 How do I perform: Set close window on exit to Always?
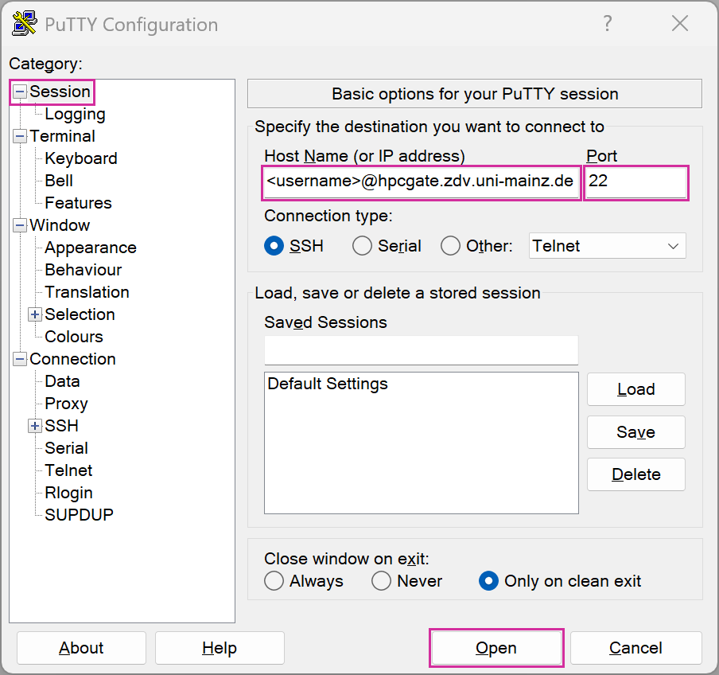[274, 581]
